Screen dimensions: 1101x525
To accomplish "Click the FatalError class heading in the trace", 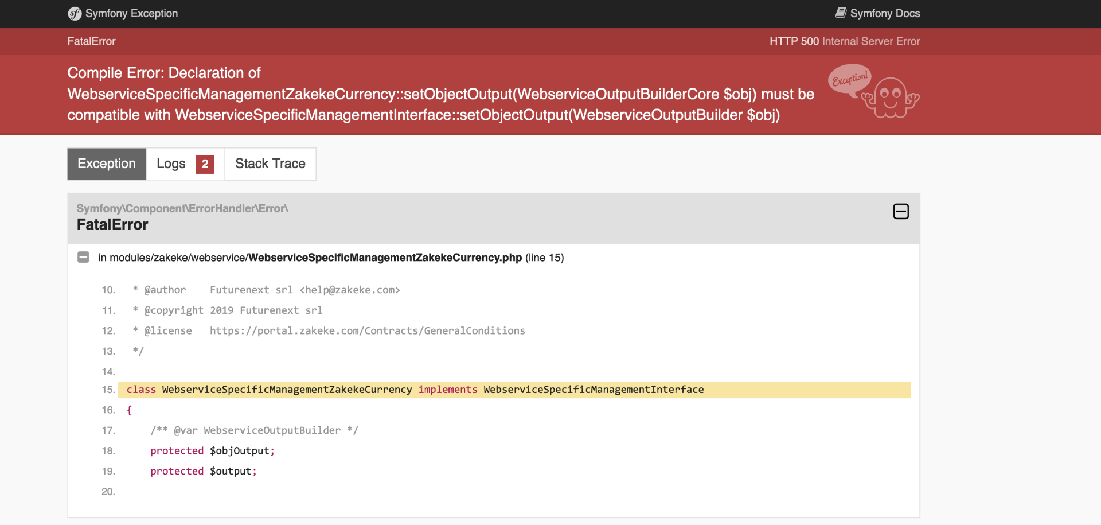I will point(112,224).
